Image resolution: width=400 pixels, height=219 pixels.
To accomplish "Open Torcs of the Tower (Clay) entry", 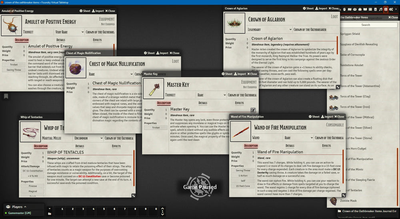I will [354, 97].
